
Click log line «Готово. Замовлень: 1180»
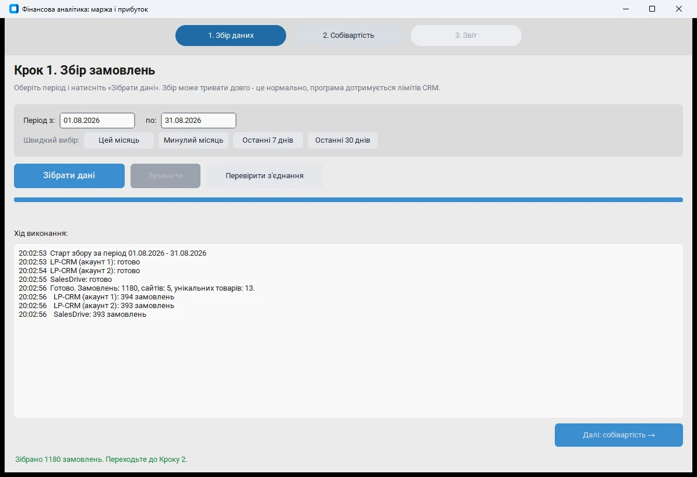(136, 288)
